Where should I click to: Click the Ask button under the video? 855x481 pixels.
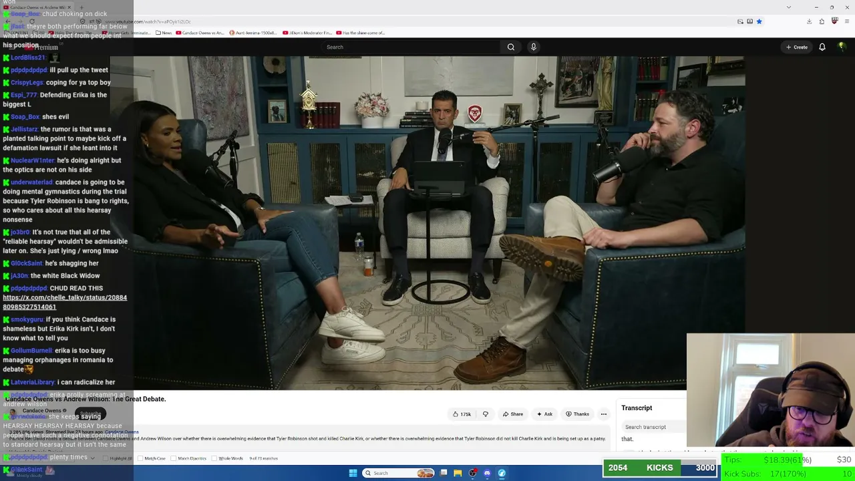pyautogui.click(x=544, y=414)
